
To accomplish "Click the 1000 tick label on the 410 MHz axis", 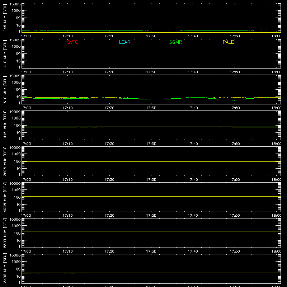I will (16, 46).
